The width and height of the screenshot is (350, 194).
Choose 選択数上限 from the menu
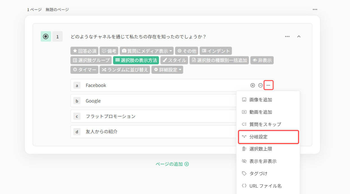point(268,149)
